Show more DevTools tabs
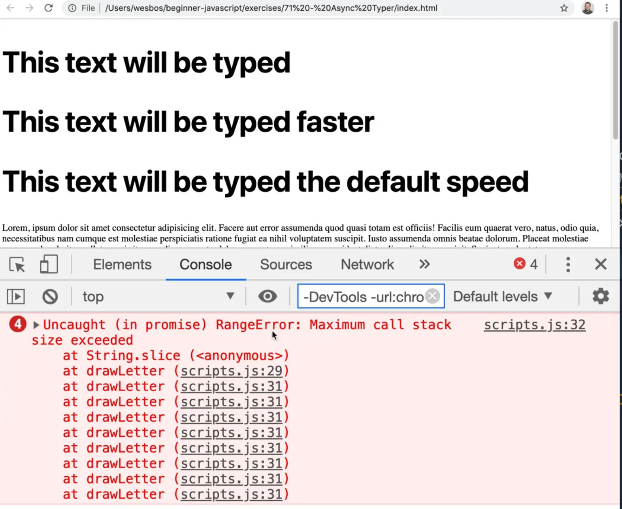This screenshot has height=509, width=622. pyautogui.click(x=424, y=264)
